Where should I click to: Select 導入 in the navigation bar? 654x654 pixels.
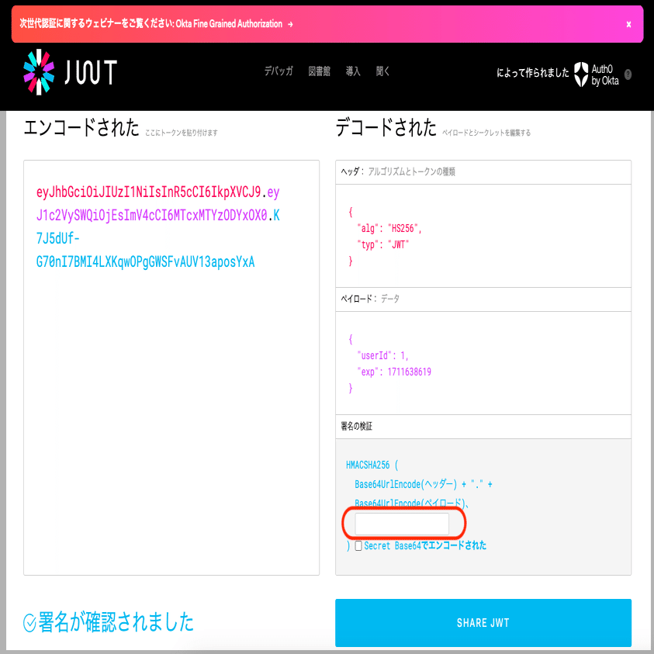coord(355,71)
